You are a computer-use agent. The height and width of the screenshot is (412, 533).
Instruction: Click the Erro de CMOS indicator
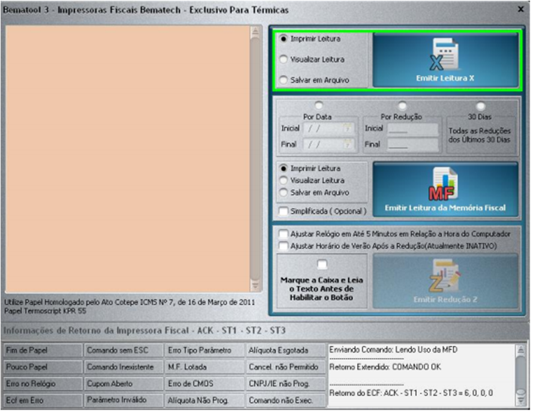[x=205, y=384]
